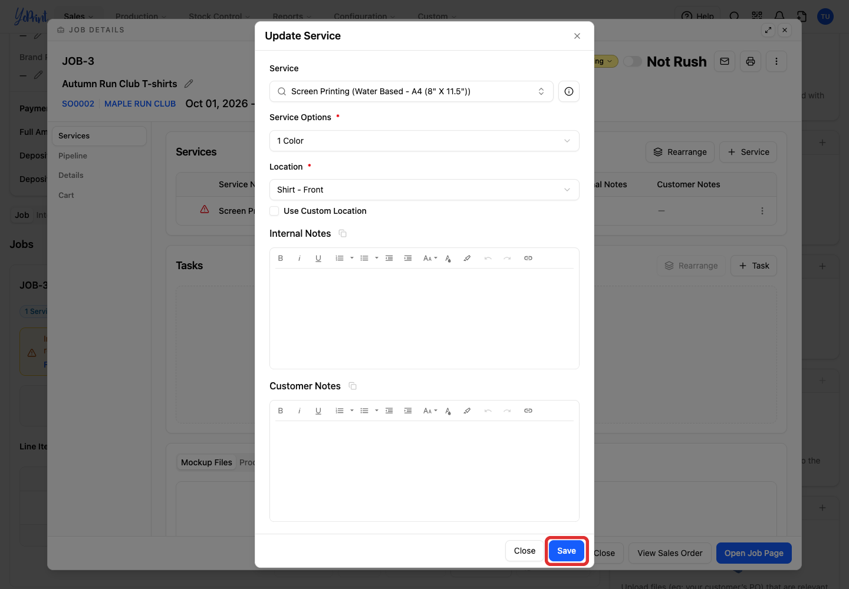Open font size dropdown in Internal Notes
The image size is (849, 589).
point(430,258)
